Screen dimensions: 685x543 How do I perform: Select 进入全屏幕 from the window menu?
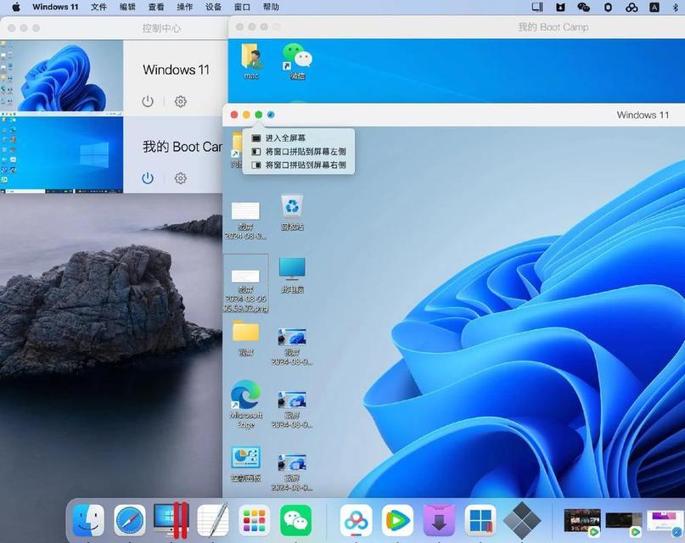(285, 137)
